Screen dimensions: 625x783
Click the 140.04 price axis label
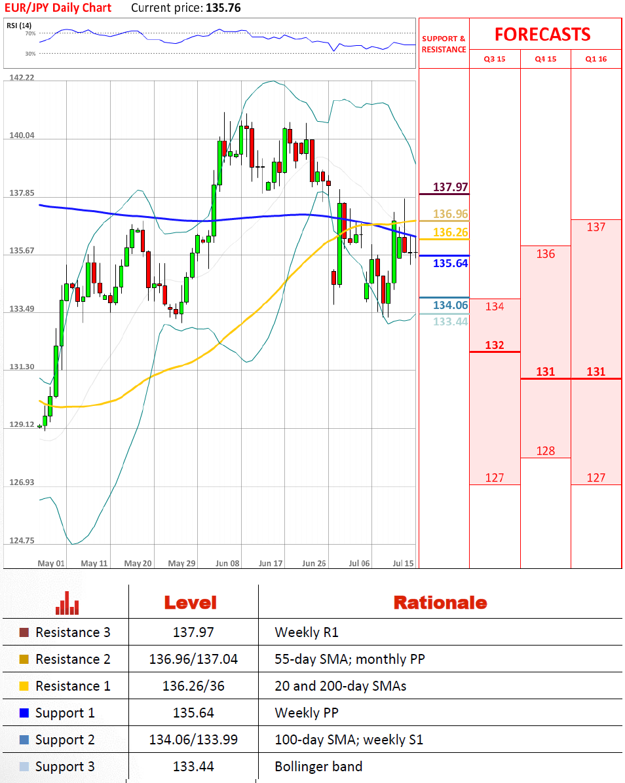(x=22, y=136)
